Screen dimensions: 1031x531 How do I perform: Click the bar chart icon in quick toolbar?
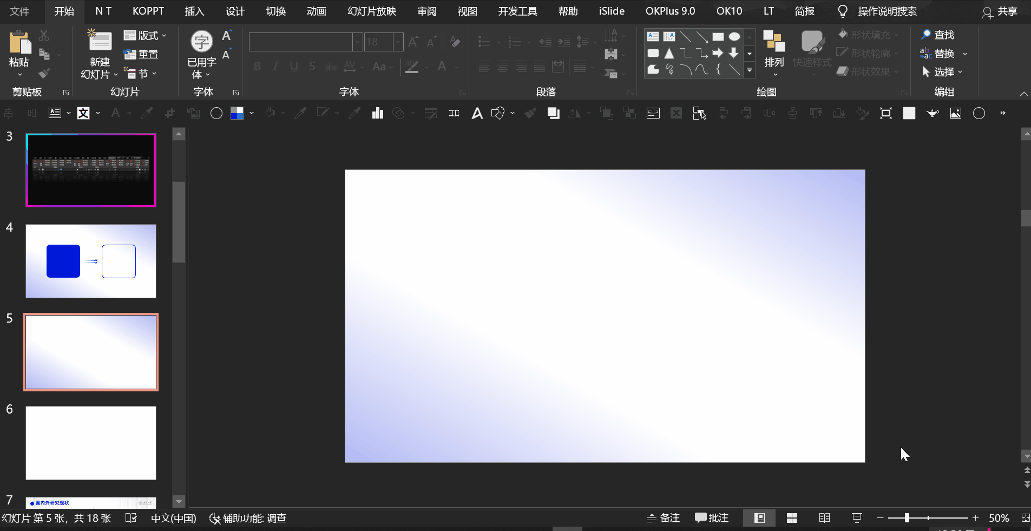377,113
